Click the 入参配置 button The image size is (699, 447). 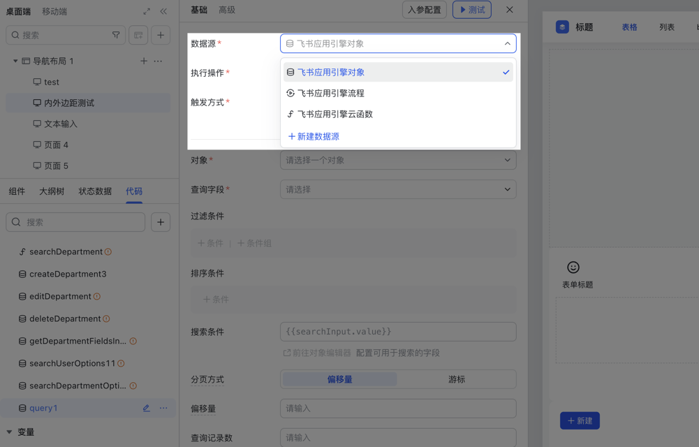point(425,10)
